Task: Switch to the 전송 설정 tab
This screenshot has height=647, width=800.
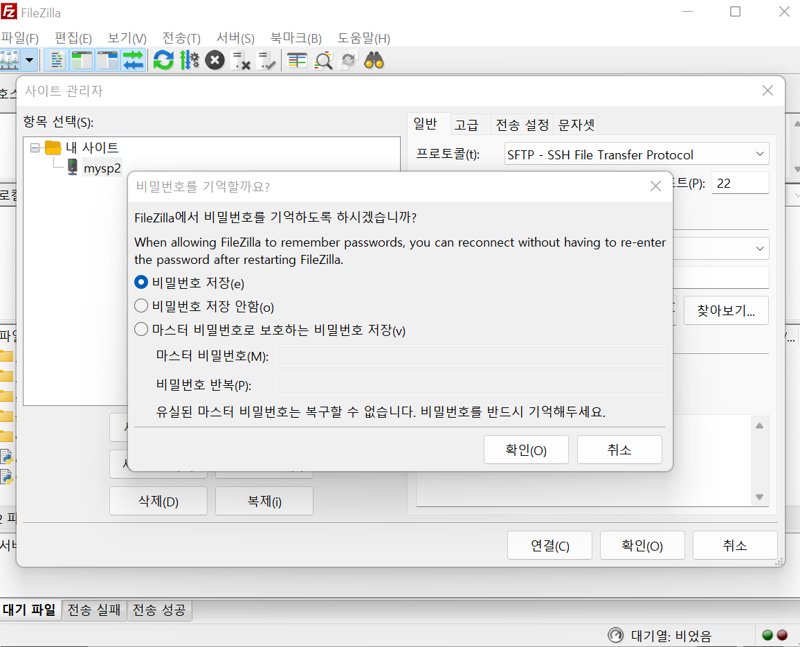Action: 522,125
